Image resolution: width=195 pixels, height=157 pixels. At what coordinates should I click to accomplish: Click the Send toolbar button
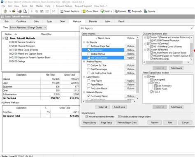click(105, 11)
